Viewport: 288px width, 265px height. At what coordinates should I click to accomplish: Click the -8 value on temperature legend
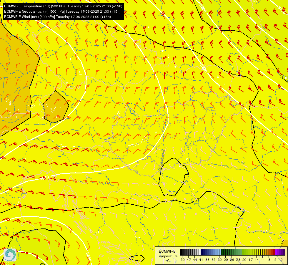(x=269, y=260)
